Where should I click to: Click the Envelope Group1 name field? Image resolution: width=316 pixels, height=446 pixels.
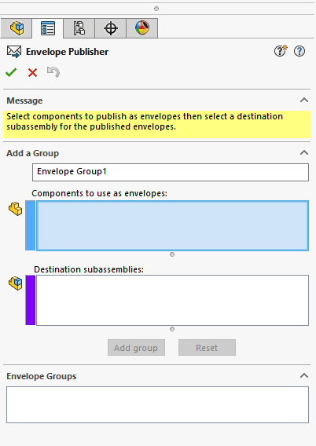171,172
